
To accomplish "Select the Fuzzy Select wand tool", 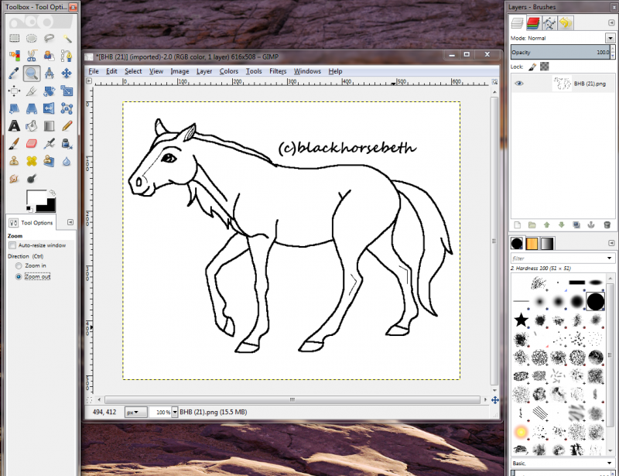I will tap(67, 39).
